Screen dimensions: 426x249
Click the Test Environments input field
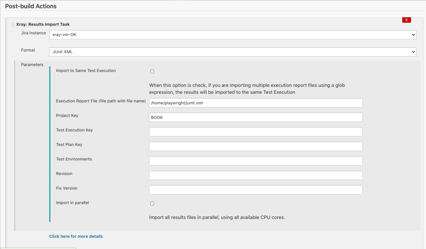(x=256, y=161)
